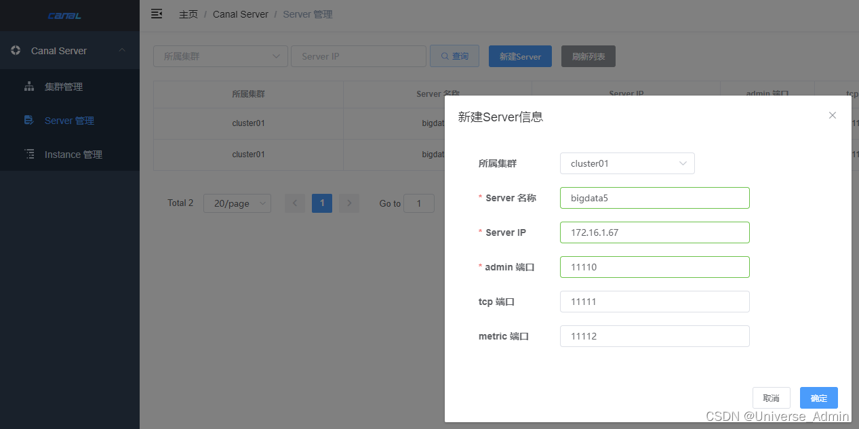The image size is (859, 429).
Task: Click the 新建Server button
Action: pos(520,56)
